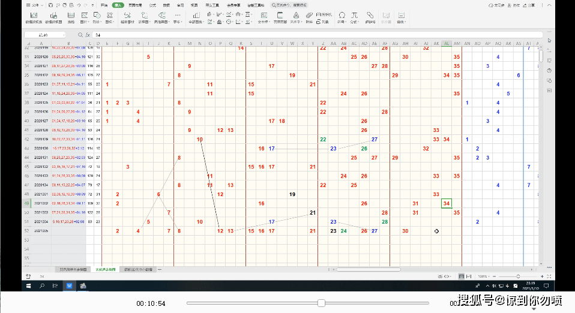Click the Undo arrow icon

[79, 5]
